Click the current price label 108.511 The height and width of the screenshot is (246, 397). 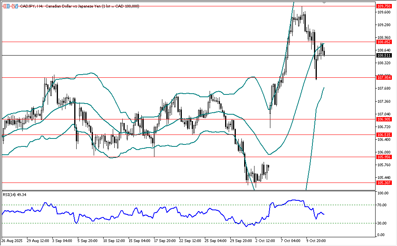coord(383,56)
